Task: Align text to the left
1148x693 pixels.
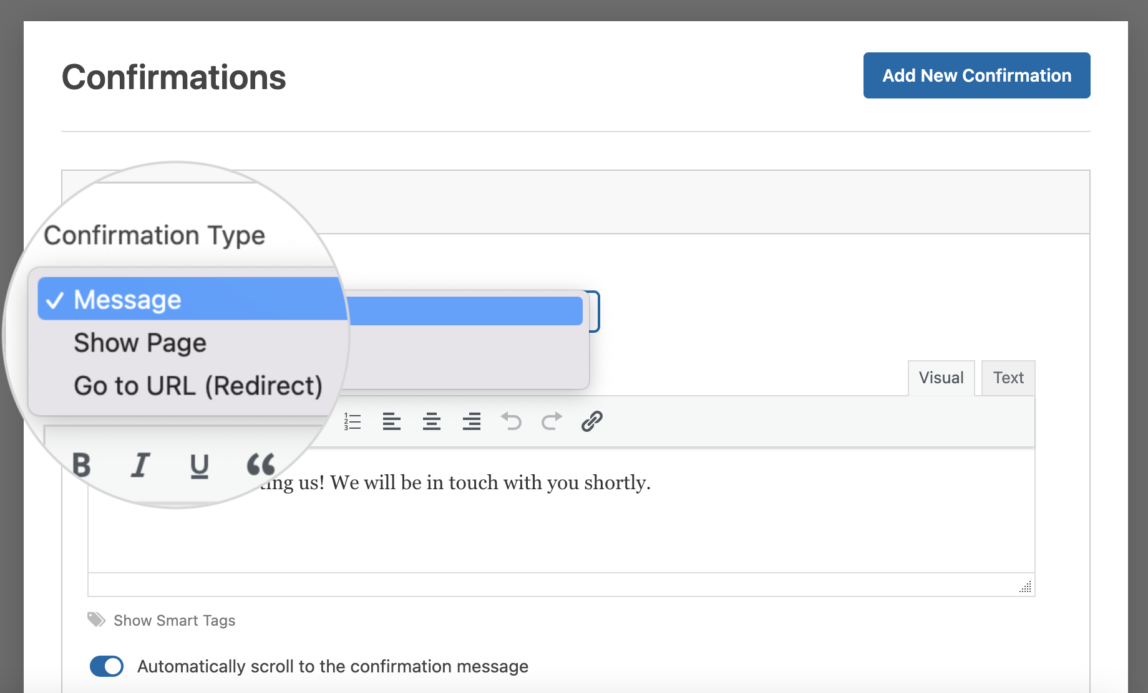Action: click(392, 422)
